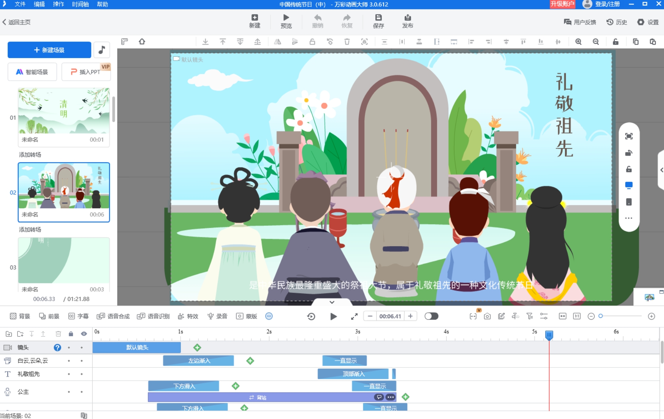Click the 新建场景 button
The width and height of the screenshot is (664, 419).
(49, 50)
